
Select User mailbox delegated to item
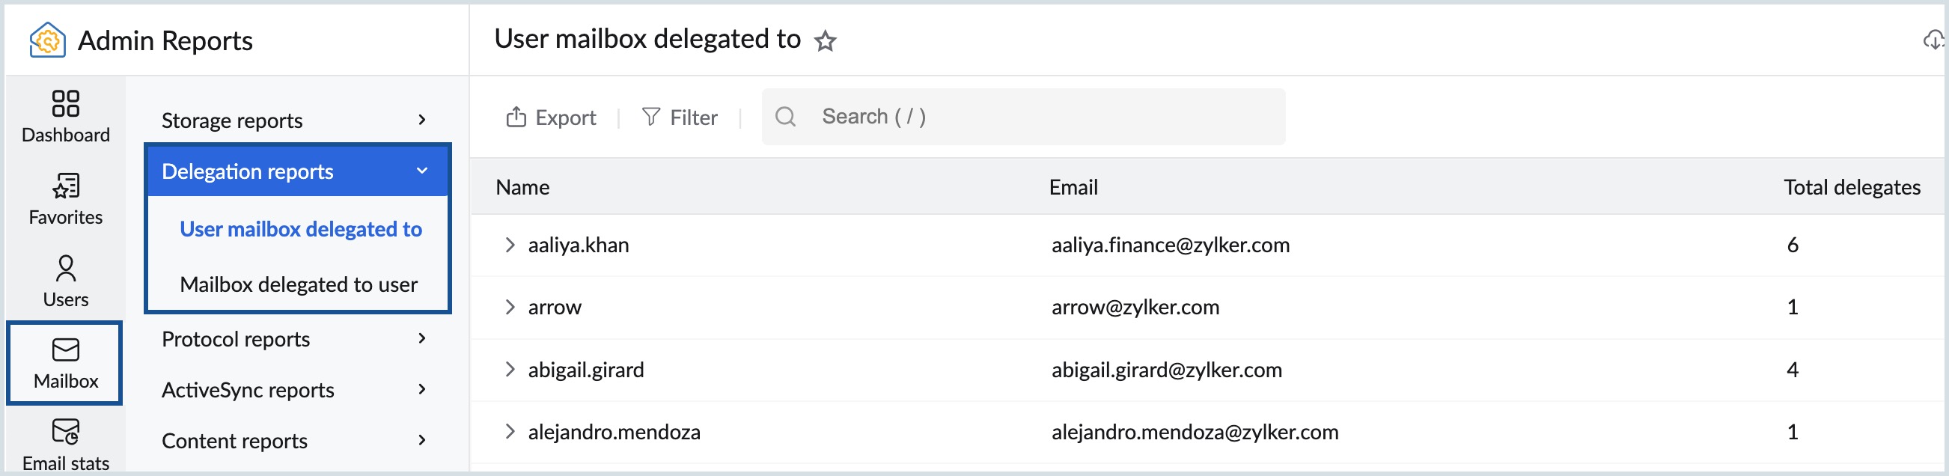pos(300,229)
